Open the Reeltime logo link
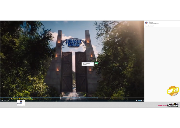Viewport: 180px width, 128px height. pyautogui.click(x=173, y=105)
